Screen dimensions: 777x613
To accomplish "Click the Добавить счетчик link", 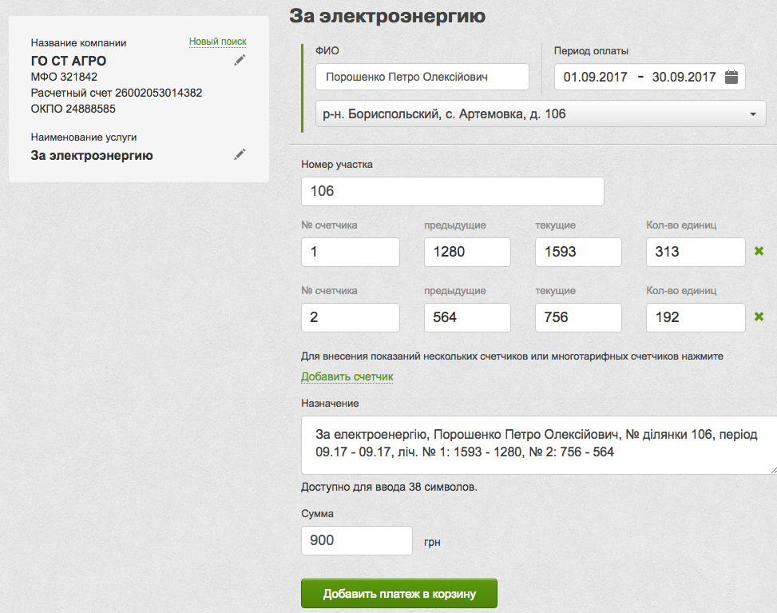I will pyautogui.click(x=347, y=376).
